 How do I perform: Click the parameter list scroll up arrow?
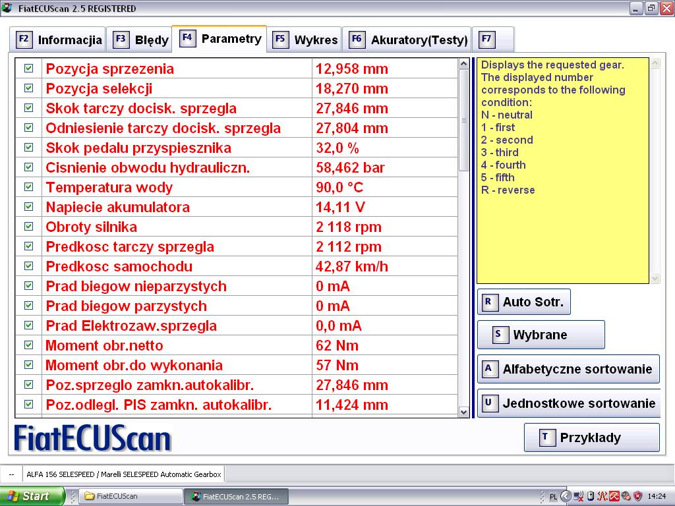(463, 64)
